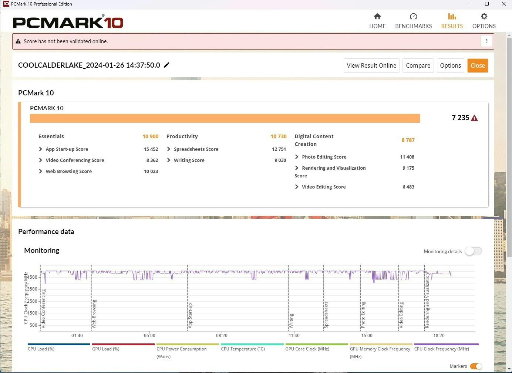Expand the Video Editing Score row
The height and width of the screenshot is (373, 512).
(297, 187)
